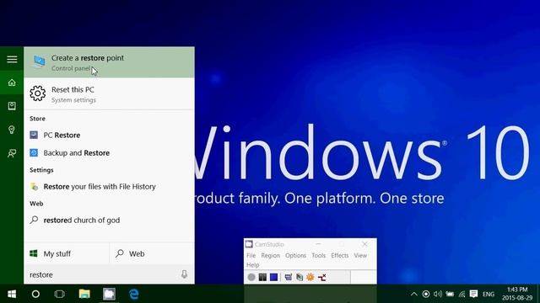
Task: Switch to the My stuff search tab
Action: (67, 254)
